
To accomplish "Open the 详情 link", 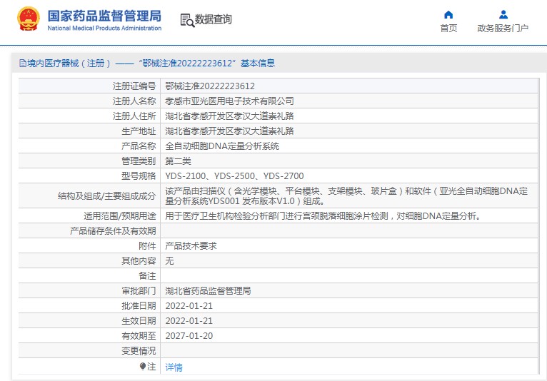I will [x=174, y=367].
